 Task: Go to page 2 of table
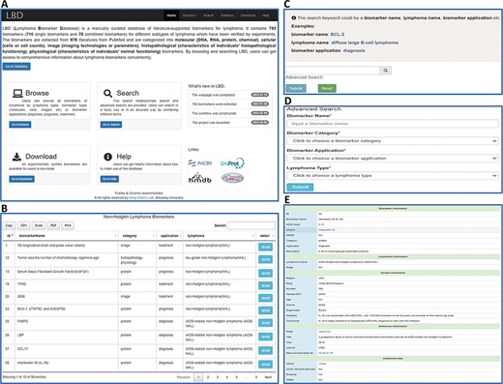click(208, 377)
